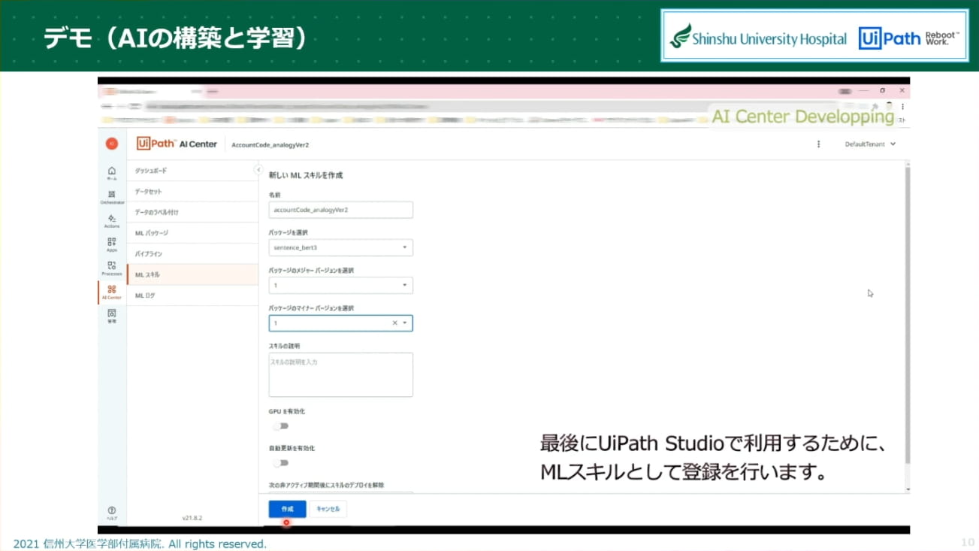Select the AI Center sidebar icon
This screenshot has width=979, height=551.
(112, 292)
